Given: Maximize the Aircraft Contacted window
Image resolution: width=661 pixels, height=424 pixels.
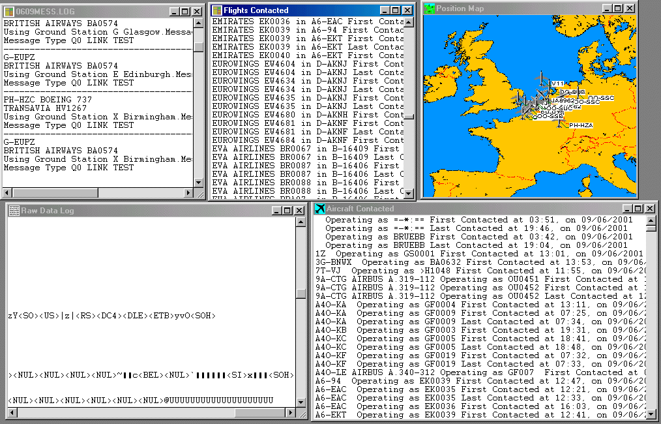Looking at the screenshot, I should point(638,209).
